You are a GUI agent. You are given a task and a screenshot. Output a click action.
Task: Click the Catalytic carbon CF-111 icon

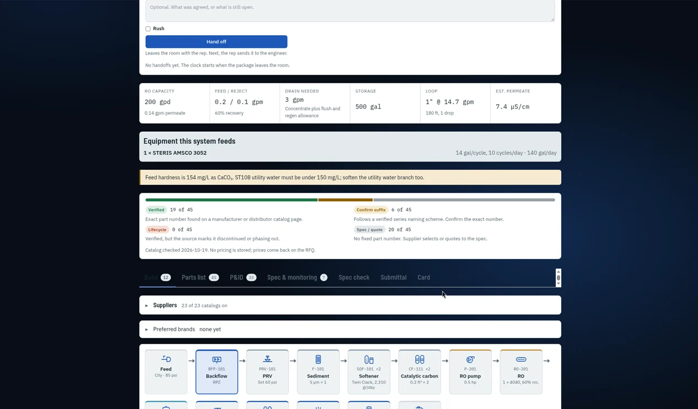coord(420,359)
